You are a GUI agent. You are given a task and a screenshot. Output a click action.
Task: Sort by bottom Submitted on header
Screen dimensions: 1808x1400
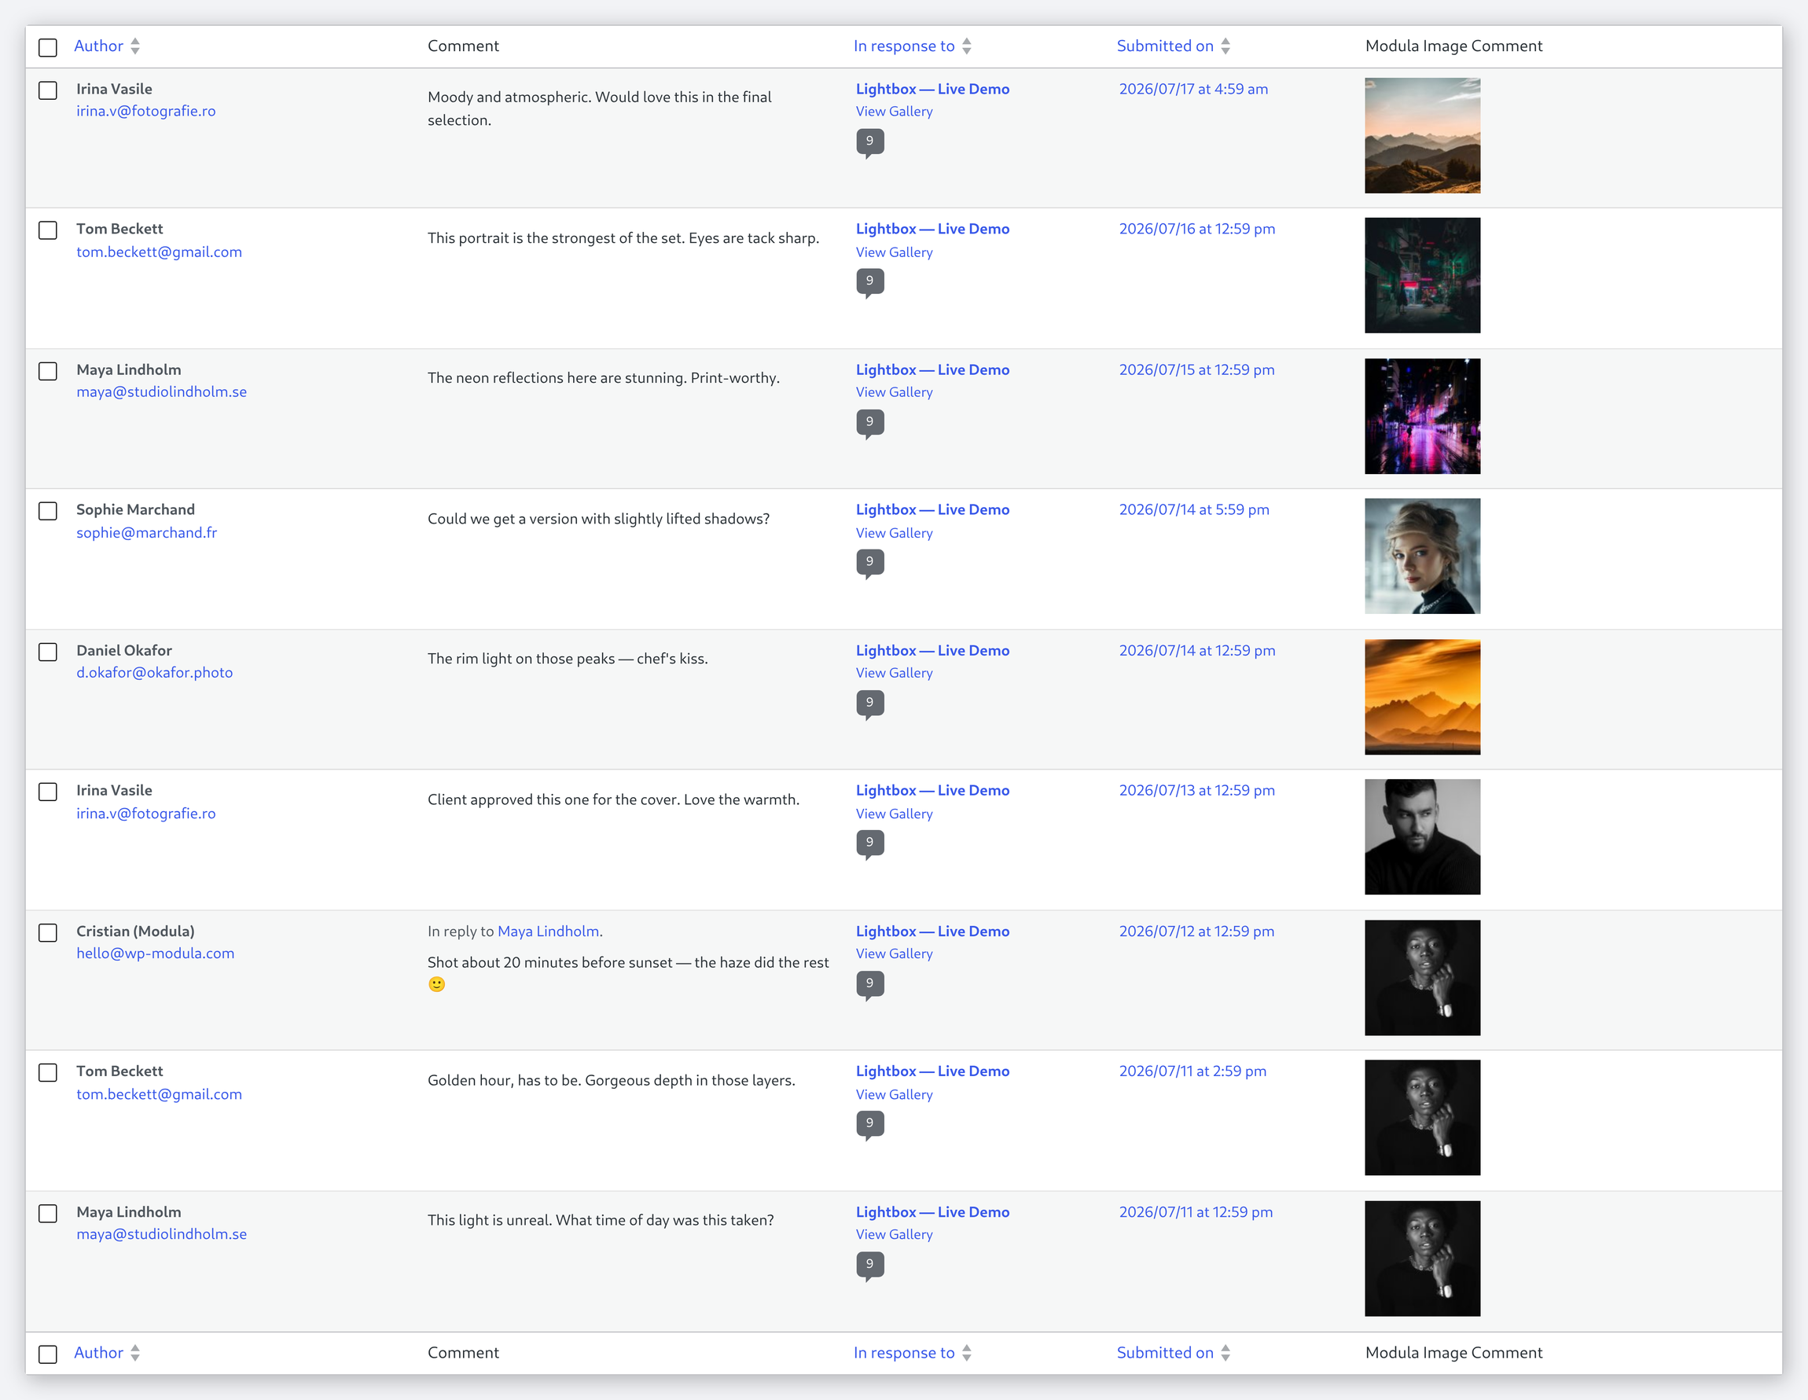(1165, 1353)
